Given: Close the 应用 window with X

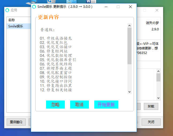Looking at the screenshot, I should click(157, 10).
